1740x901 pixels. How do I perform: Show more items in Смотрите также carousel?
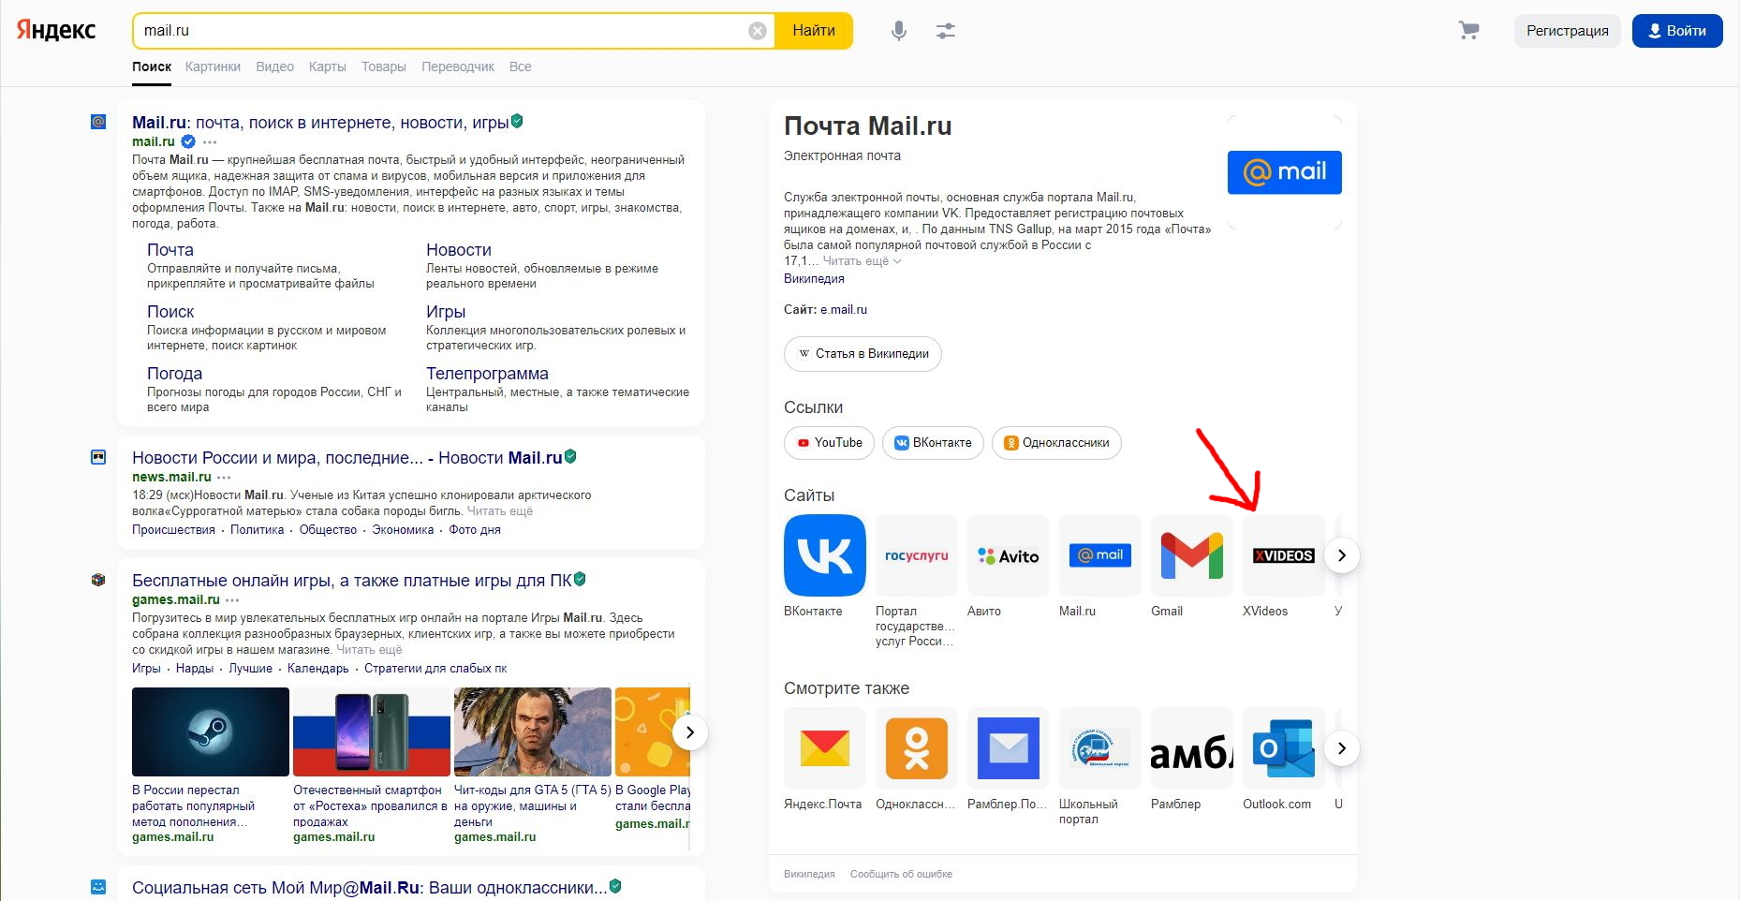point(1342,748)
